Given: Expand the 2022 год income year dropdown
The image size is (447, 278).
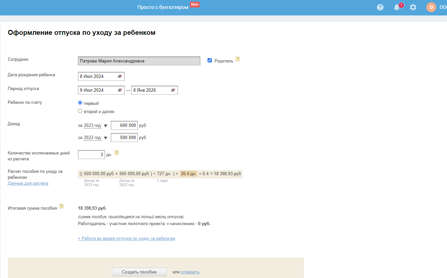Looking at the screenshot, I should (106, 138).
